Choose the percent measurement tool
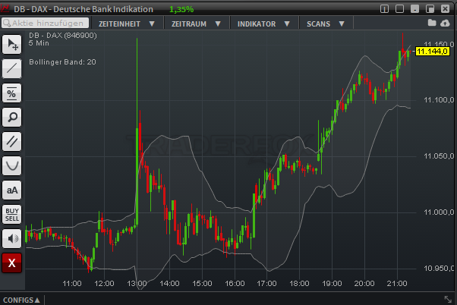The width and height of the screenshot is (457, 305). 12,93
